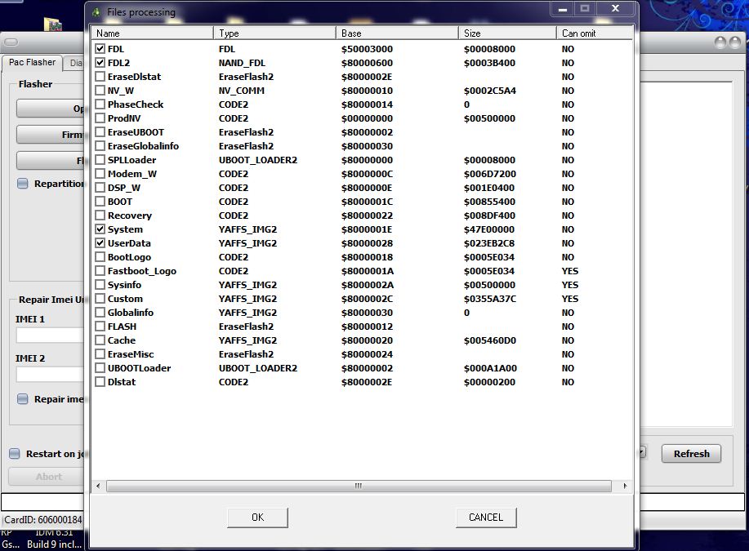
Task: Select the Dlstat row name
Action: (x=122, y=382)
